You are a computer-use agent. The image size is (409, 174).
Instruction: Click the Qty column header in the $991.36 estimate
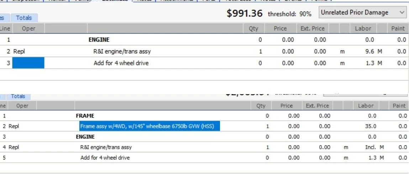pyautogui.click(x=253, y=29)
